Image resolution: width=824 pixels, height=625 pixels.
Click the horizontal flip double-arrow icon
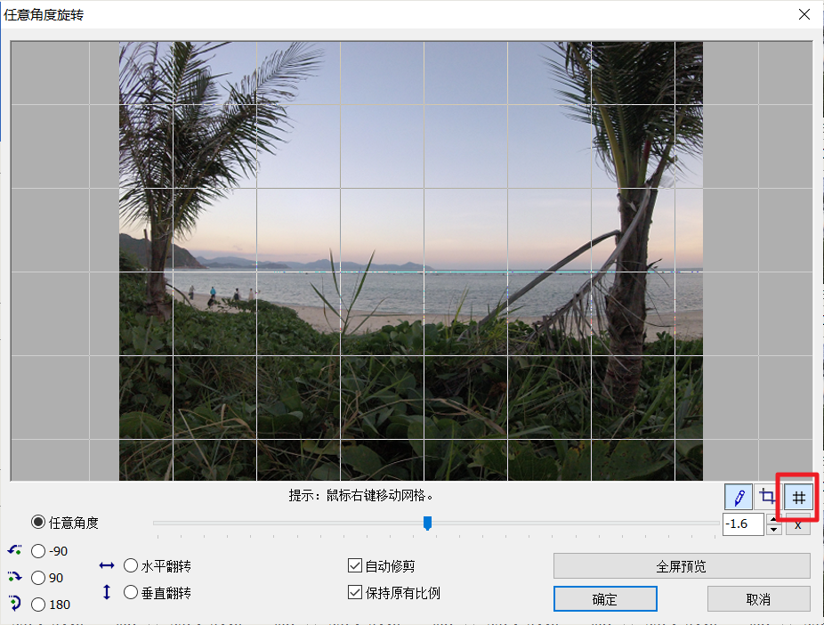coord(107,565)
